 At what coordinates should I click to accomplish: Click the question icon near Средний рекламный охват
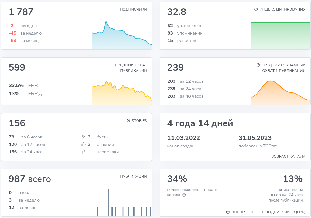[258, 65]
